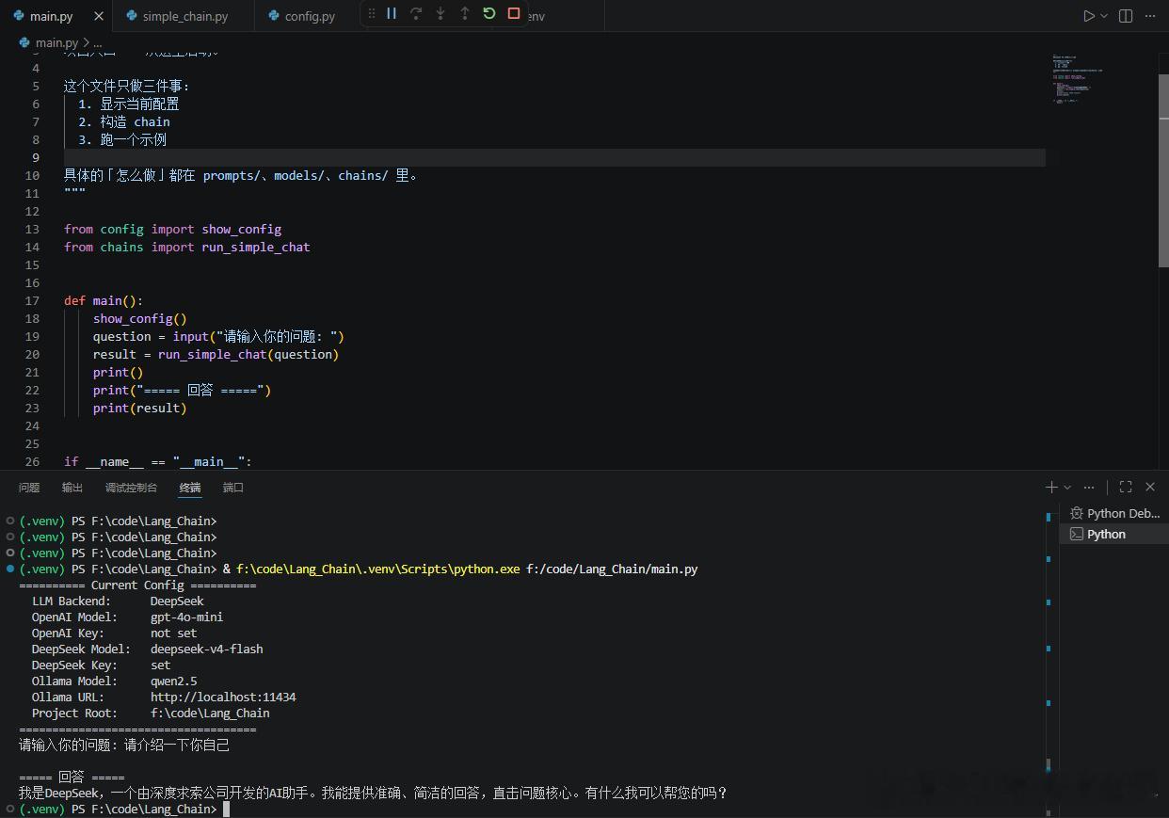Close the main.py tab
The width and height of the screenshot is (1169, 818).
coord(99,16)
